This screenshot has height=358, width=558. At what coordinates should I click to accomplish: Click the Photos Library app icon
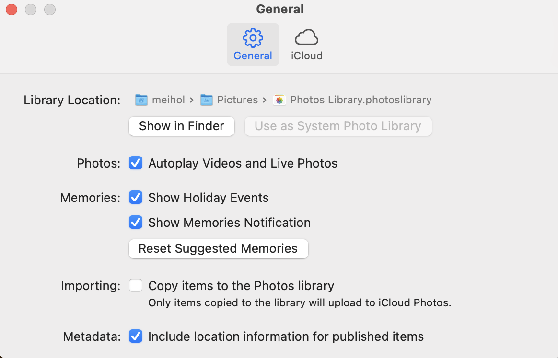point(279,100)
